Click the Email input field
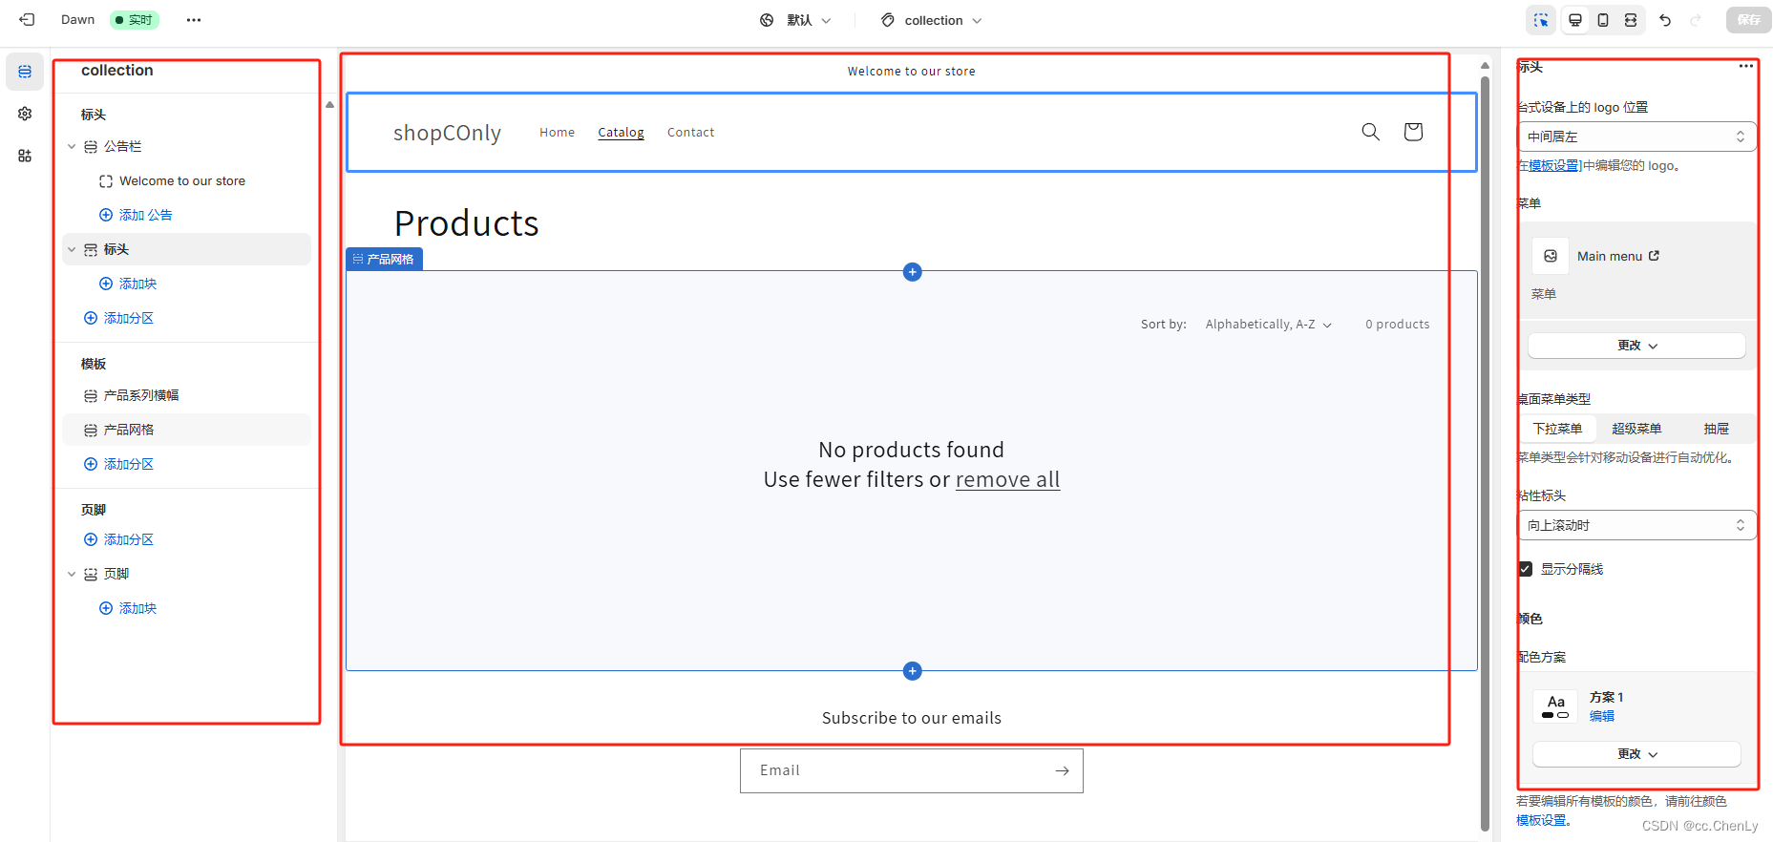The width and height of the screenshot is (1773, 842). pyautogui.click(x=912, y=770)
